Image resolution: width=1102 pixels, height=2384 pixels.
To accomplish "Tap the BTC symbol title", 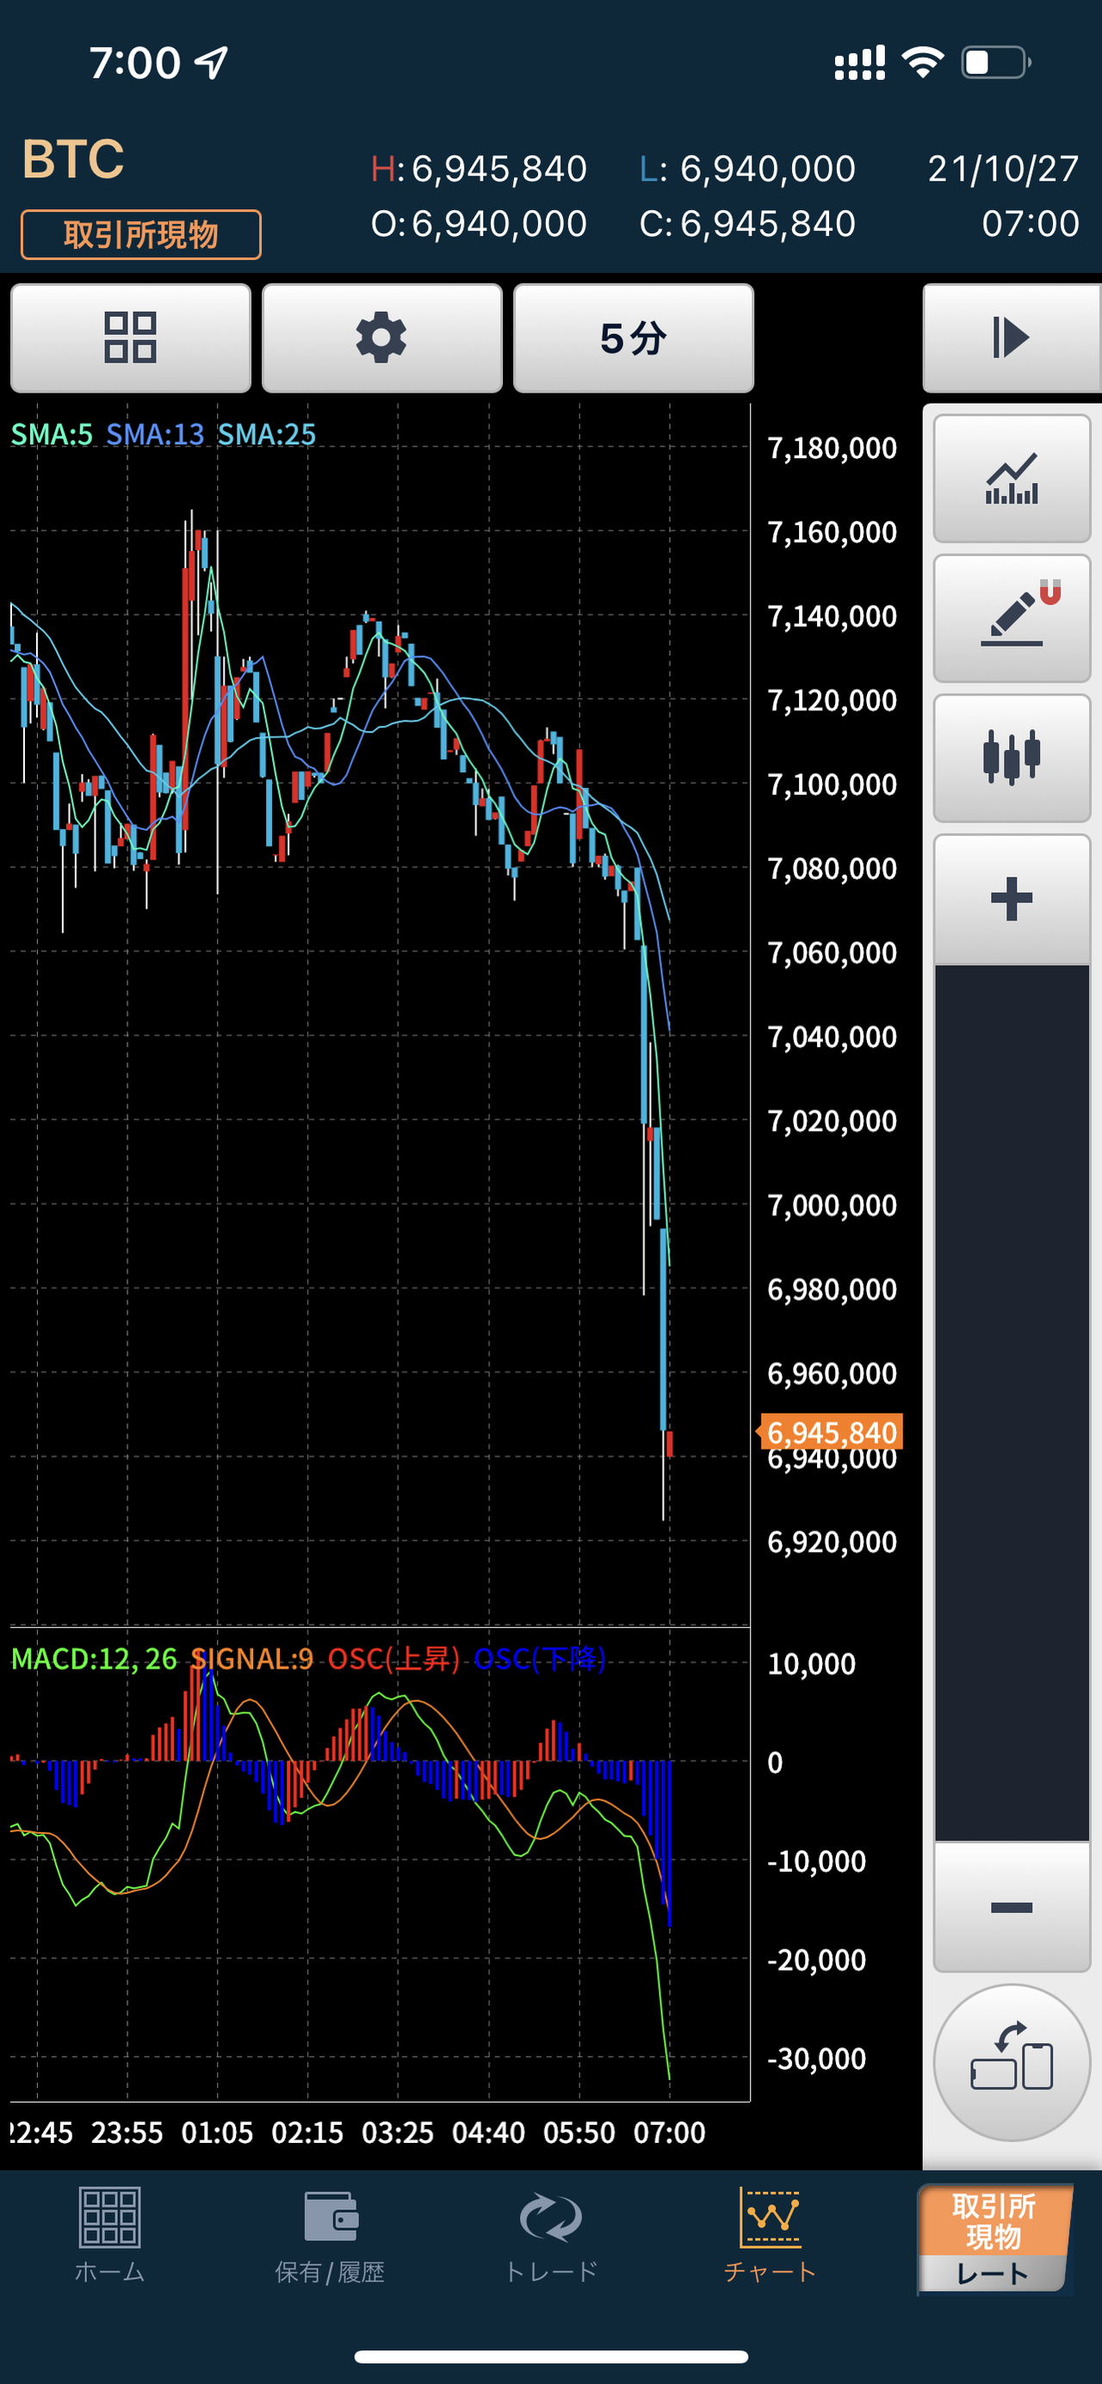I will coord(73,158).
